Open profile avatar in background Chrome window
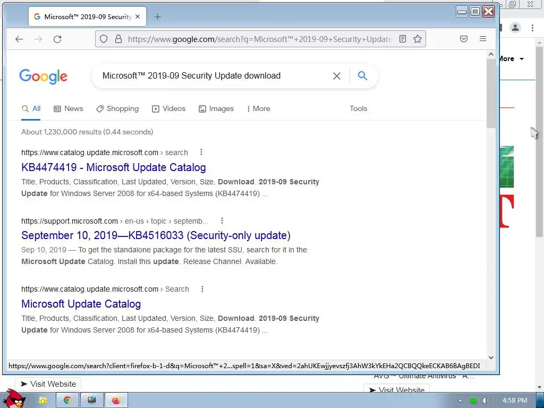544x408 pixels. tap(515, 28)
